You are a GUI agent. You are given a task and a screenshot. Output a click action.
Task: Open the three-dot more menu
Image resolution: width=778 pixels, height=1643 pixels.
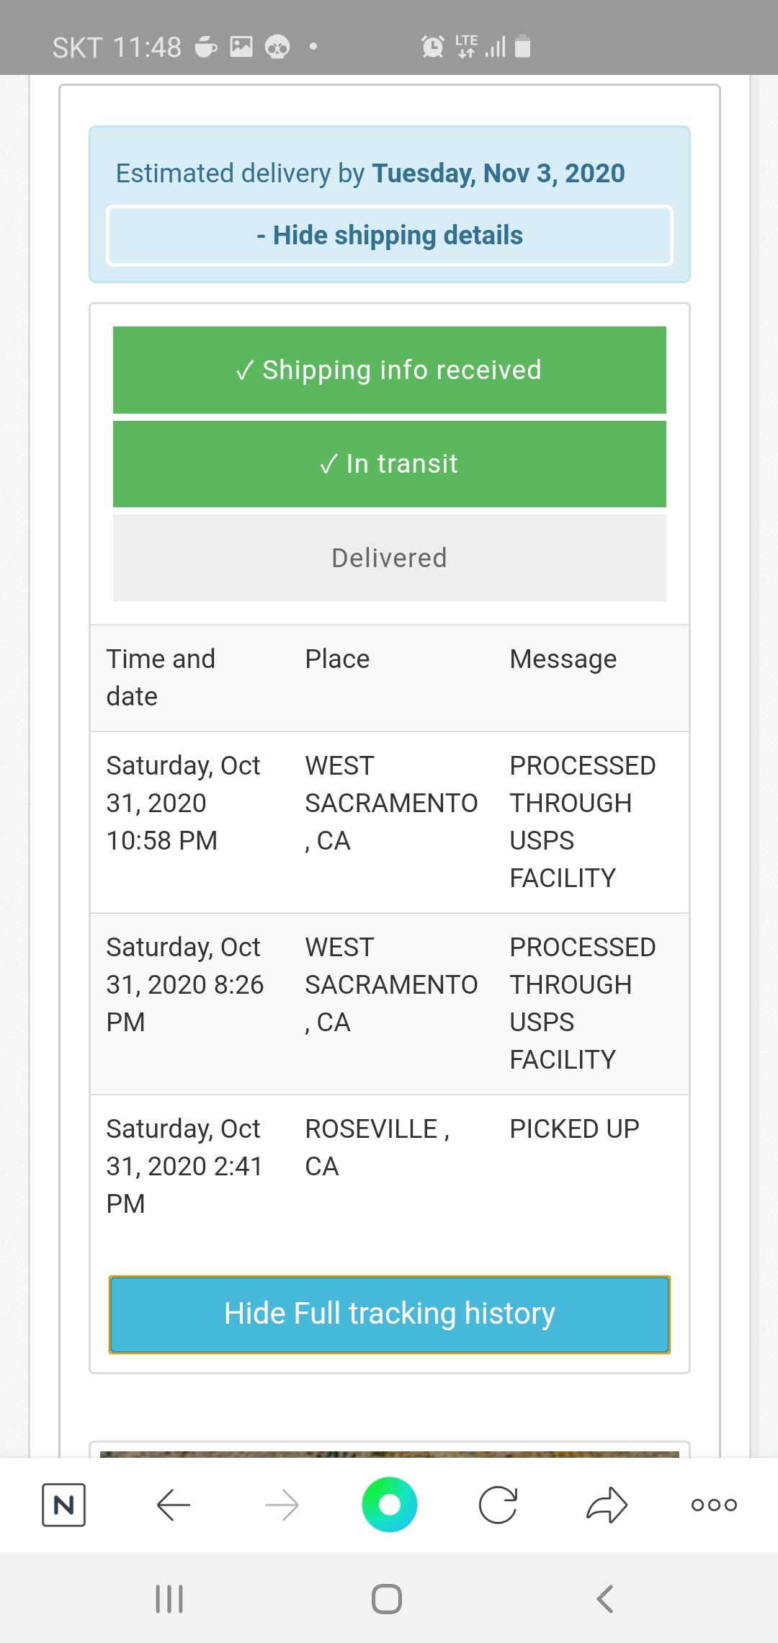(x=714, y=1505)
